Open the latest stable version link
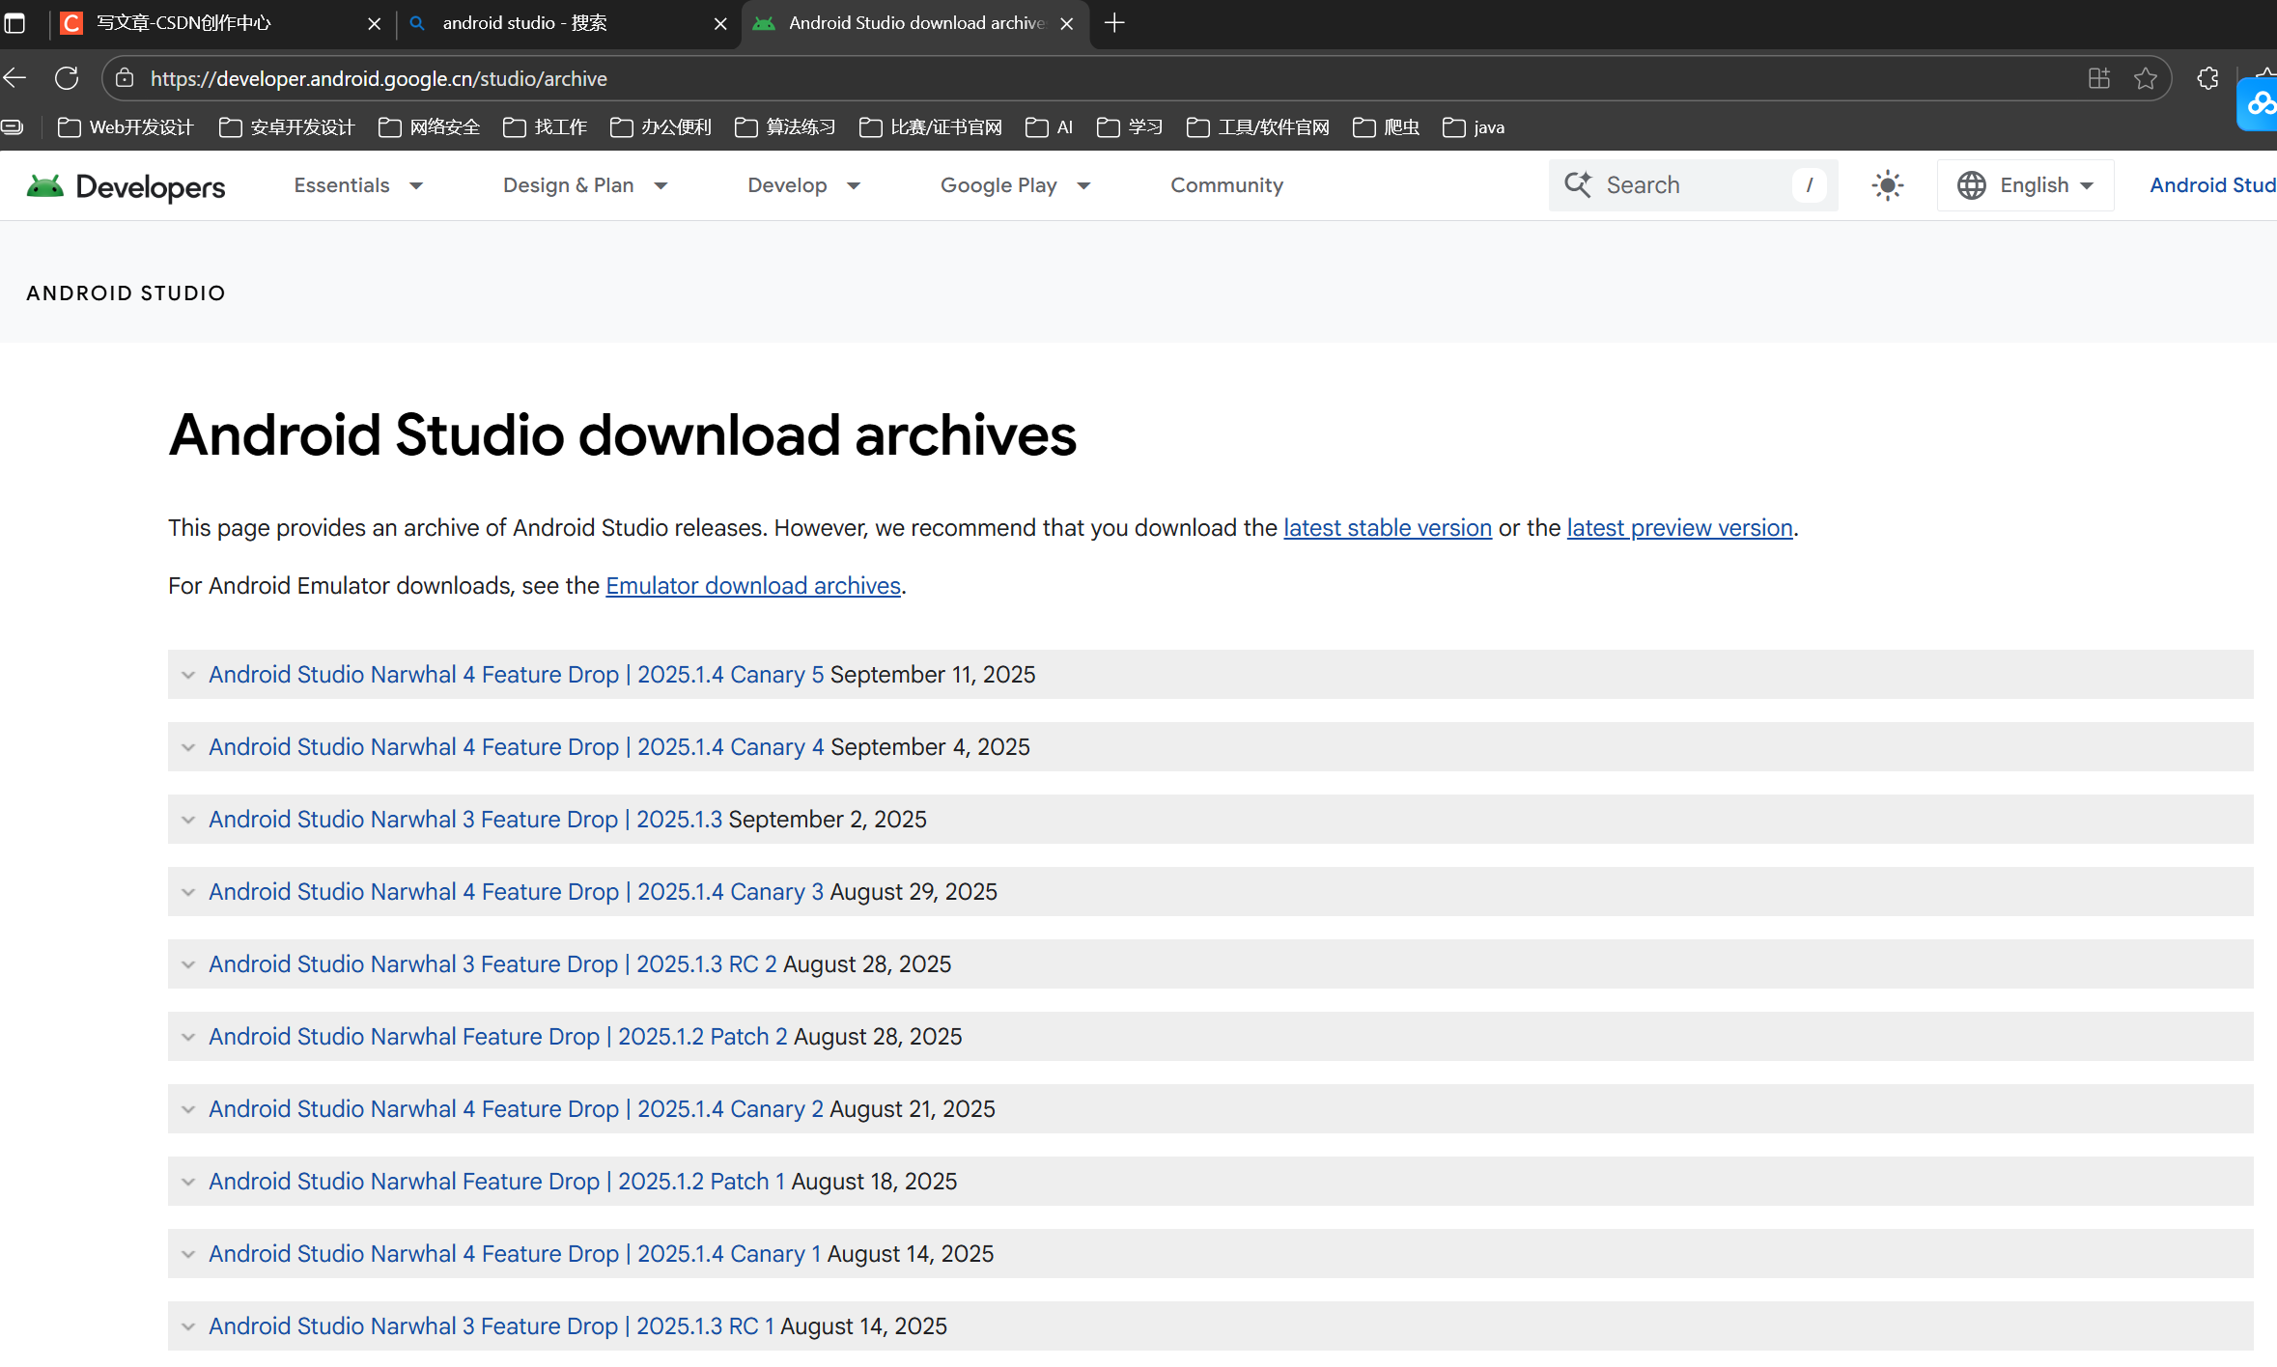This screenshot has height=1367, width=2277. [1388, 528]
